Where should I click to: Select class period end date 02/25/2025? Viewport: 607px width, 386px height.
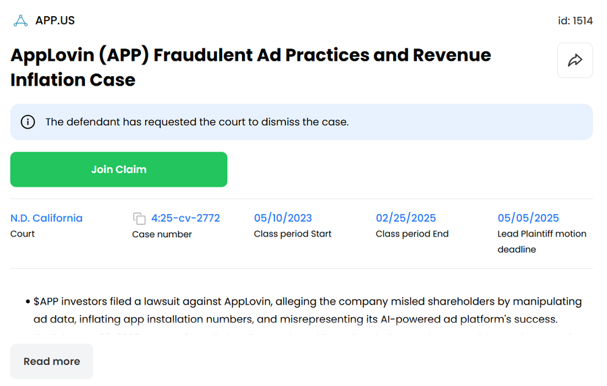(x=406, y=218)
